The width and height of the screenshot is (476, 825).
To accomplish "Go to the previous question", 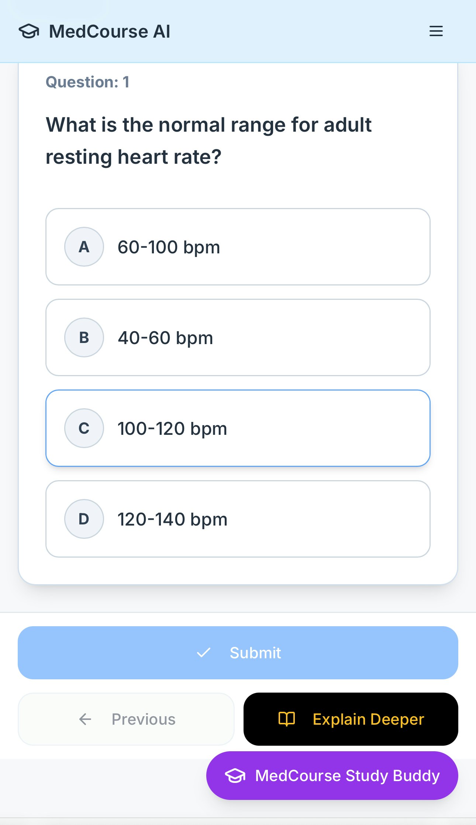I will pos(126,719).
